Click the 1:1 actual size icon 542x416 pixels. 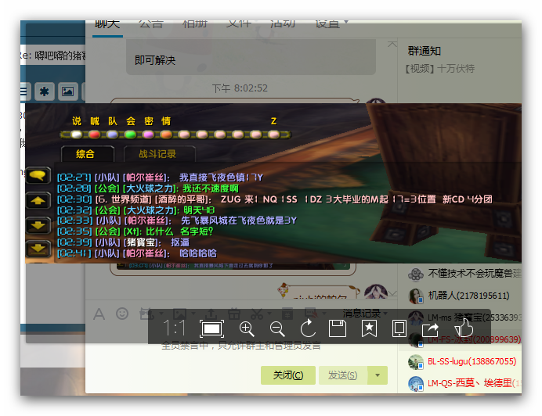175,328
